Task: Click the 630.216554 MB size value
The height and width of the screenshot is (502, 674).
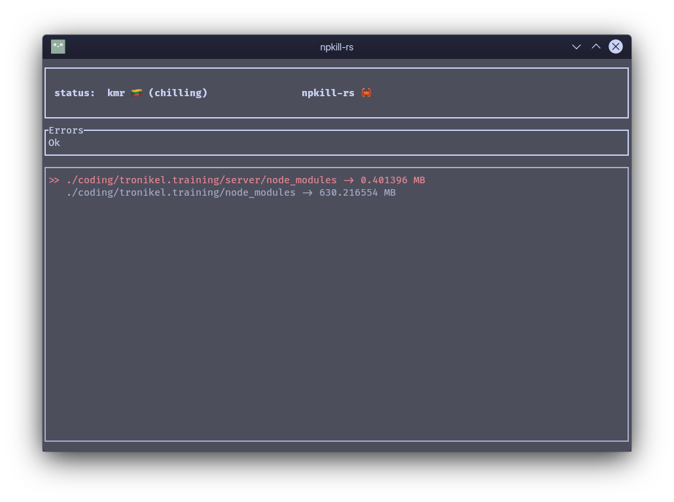Action: 357,192
